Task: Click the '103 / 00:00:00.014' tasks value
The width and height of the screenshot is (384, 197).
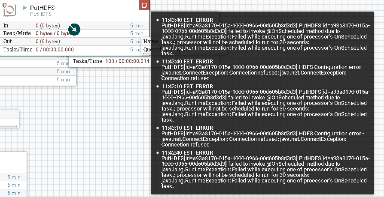Action: pos(127,61)
